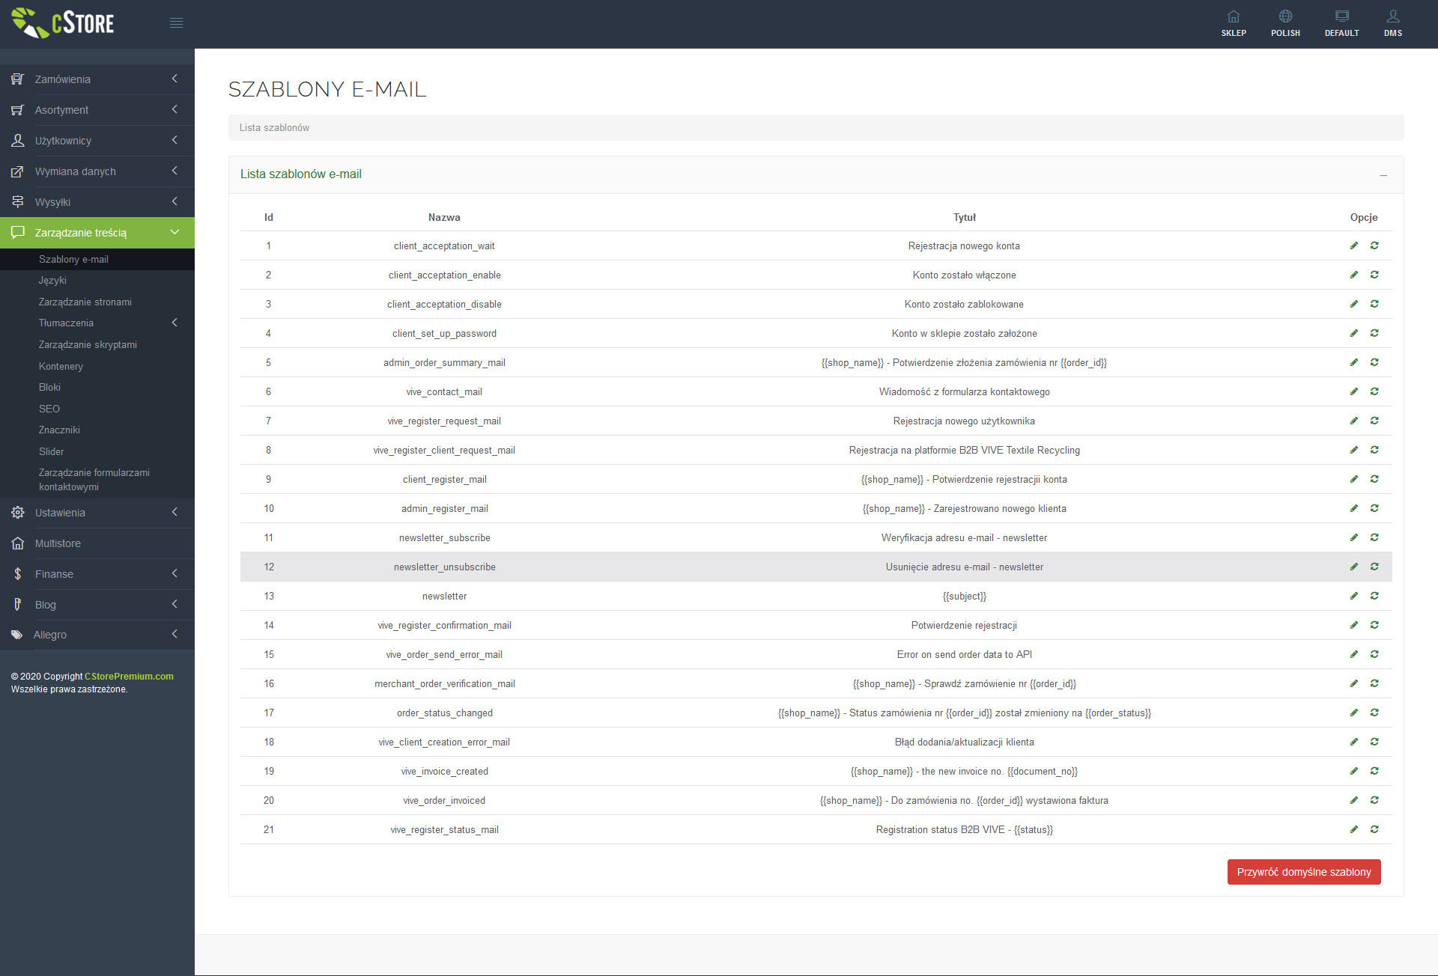Toggle the sidebar hamburger menu
The height and width of the screenshot is (976, 1438).
[x=177, y=23]
